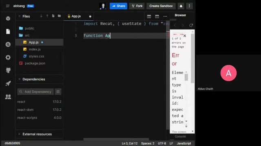
Task: Click UTF-8 encoding in status bar
Action: 162,143
